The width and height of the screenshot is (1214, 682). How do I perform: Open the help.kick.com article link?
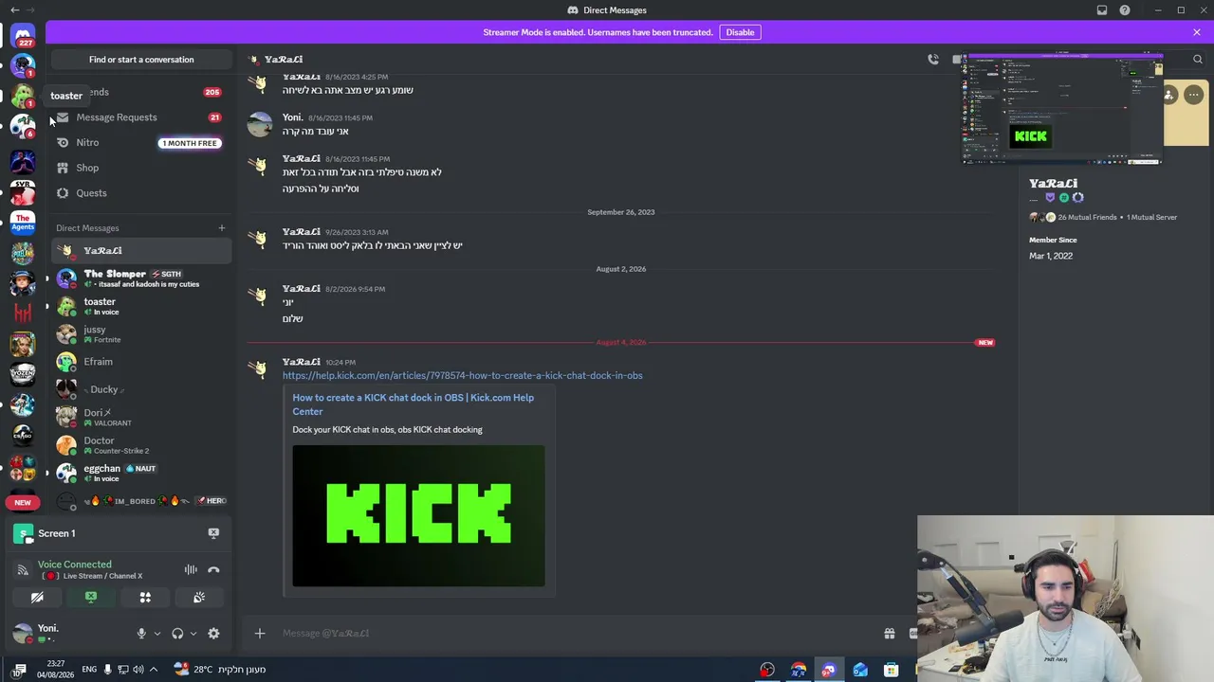pos(462,375)
